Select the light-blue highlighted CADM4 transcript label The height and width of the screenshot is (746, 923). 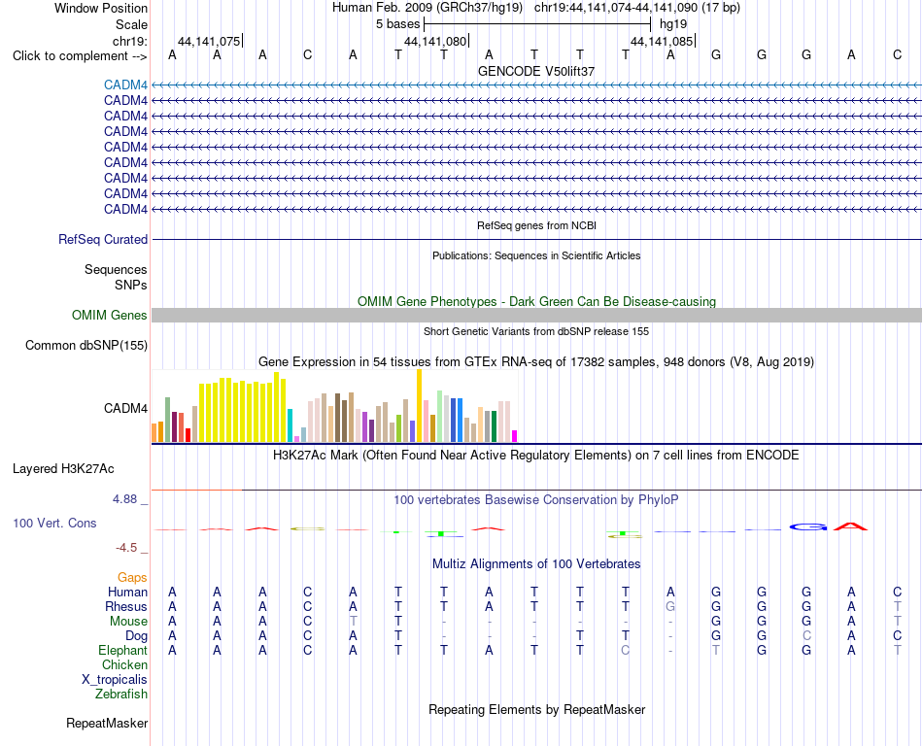[125, 85]
